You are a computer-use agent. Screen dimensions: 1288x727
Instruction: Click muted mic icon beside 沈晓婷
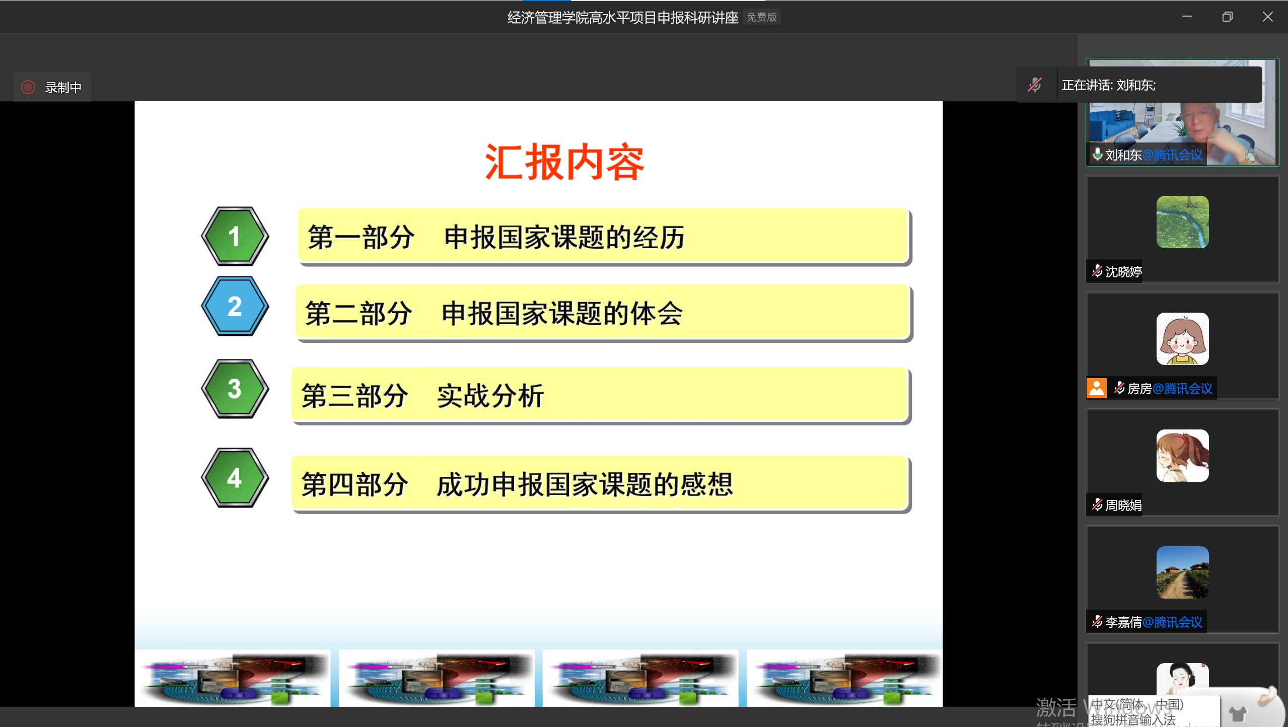1097,271
